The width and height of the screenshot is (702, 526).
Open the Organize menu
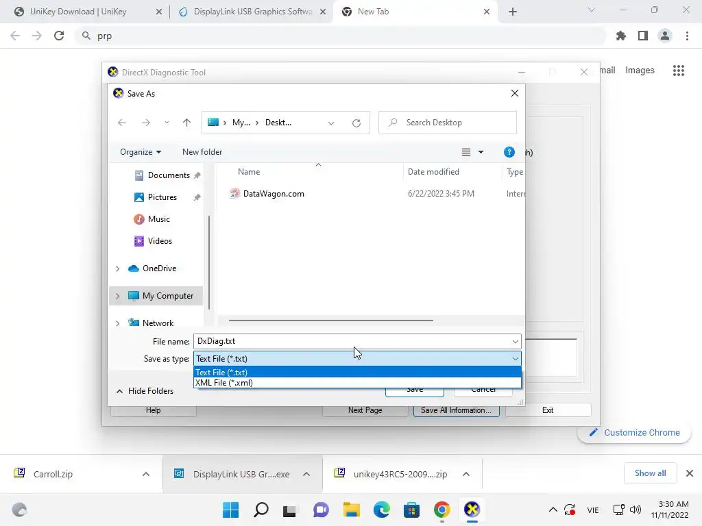click(140, 152)
